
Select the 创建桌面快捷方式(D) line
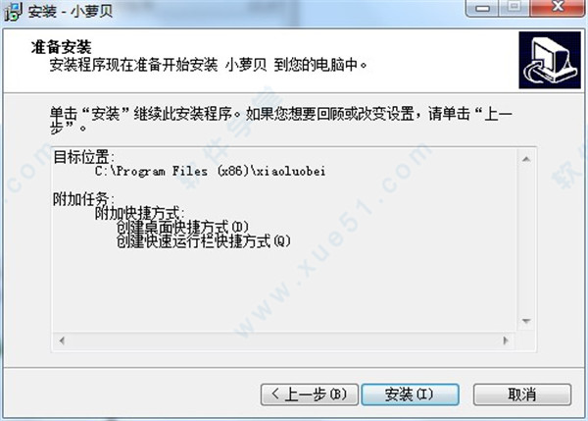tap(182, 227)
